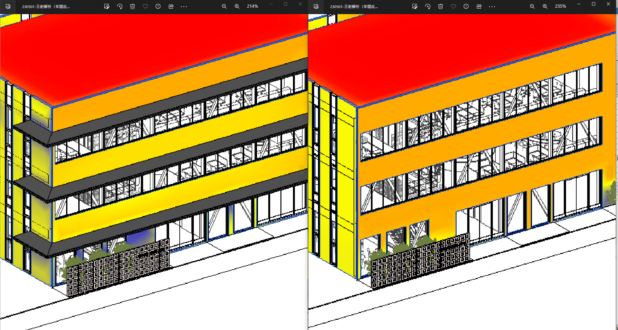Rotate the image in right window

(x=428, y=6)
